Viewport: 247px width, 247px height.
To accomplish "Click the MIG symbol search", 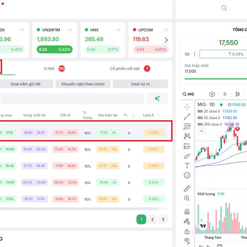I will (189, 94).
